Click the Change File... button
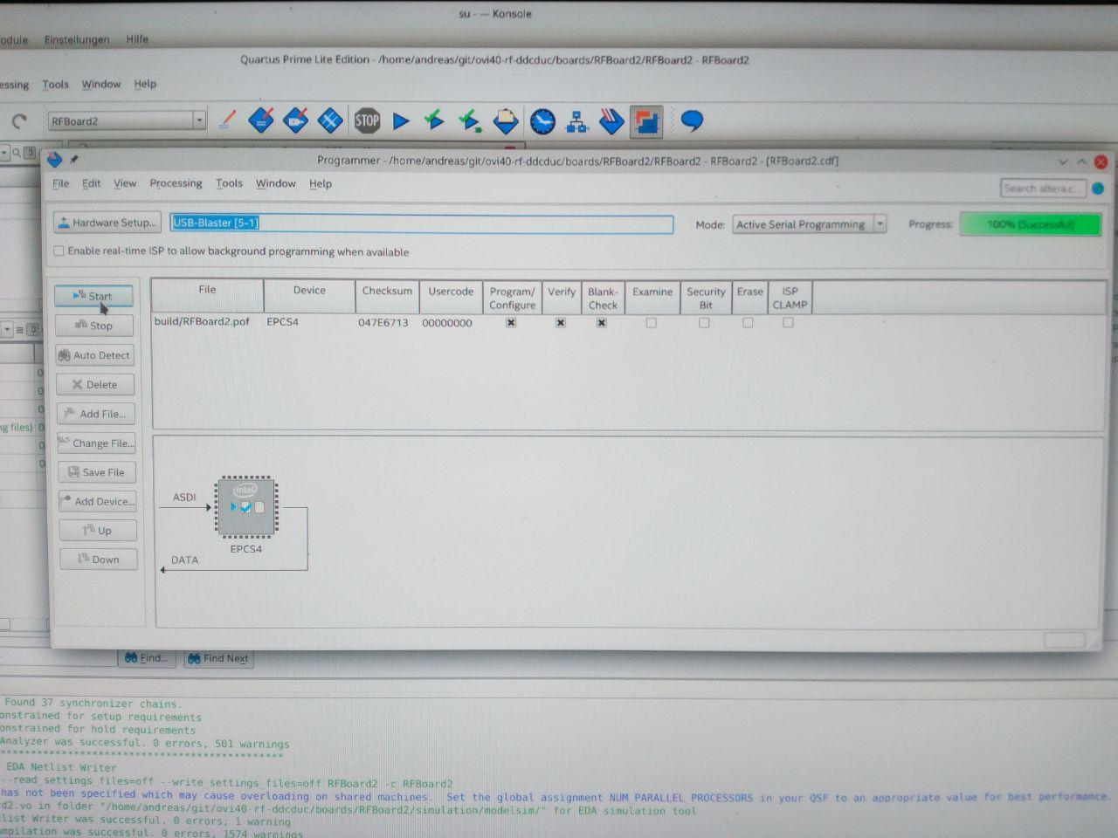Screen dimensions: 1118x838 [x=97, y=443]
